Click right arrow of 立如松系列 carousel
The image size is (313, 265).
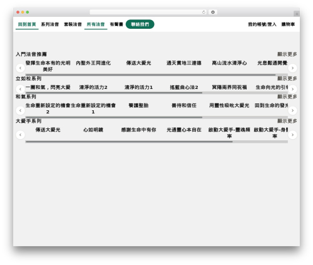[x=292, y=89]
